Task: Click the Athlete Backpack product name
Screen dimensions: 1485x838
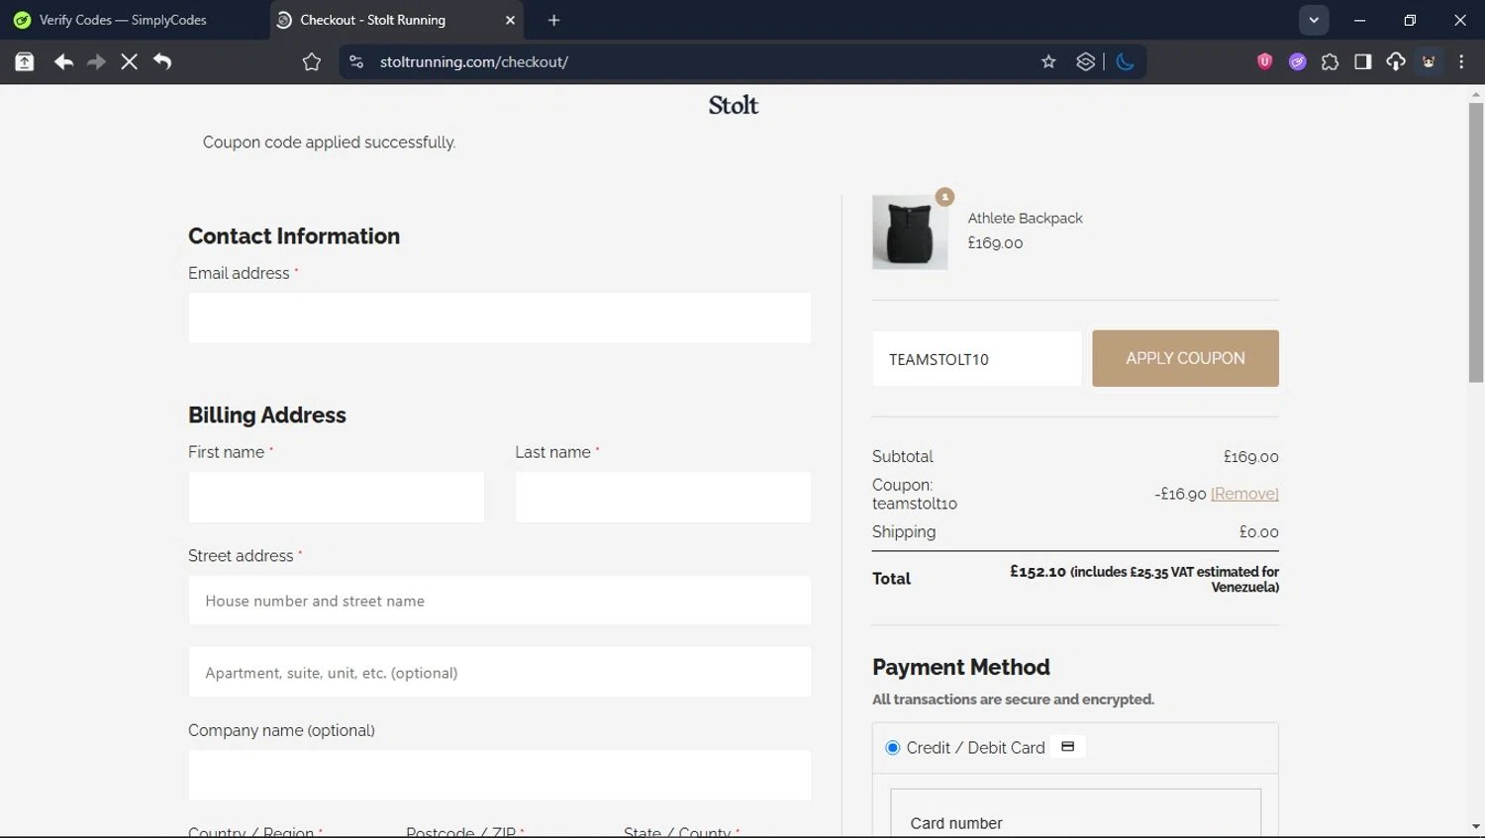Action: click(1025, 218)
